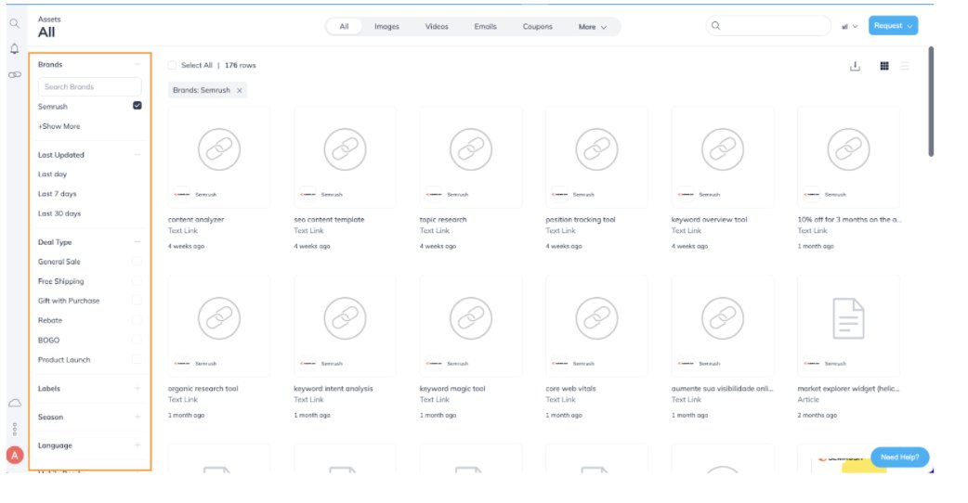Expand the Labels filter section
The width and height of the screenshot is (968, 503).
tap(137, 388)
